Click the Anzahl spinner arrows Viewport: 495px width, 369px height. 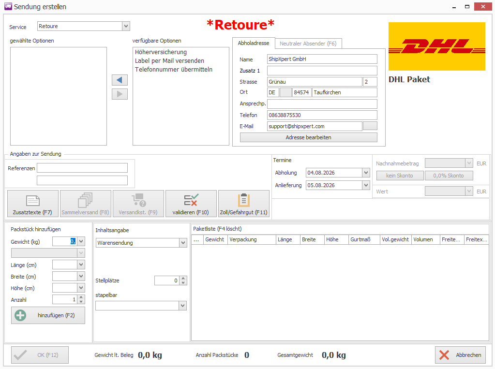(81, 299)
